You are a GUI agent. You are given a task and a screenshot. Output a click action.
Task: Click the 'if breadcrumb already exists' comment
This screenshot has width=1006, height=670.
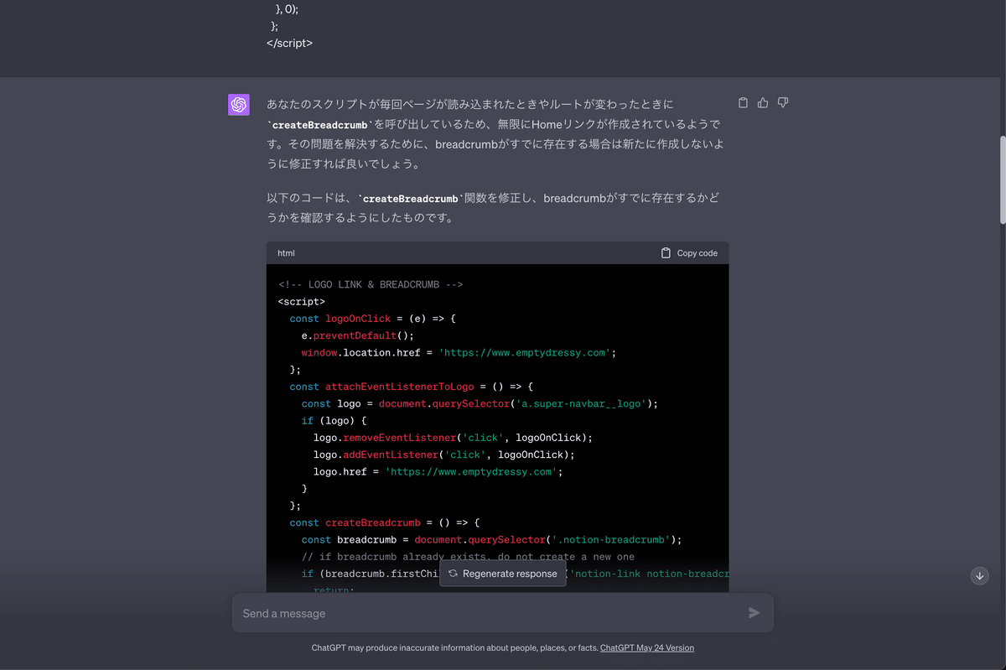pos(468,557)
